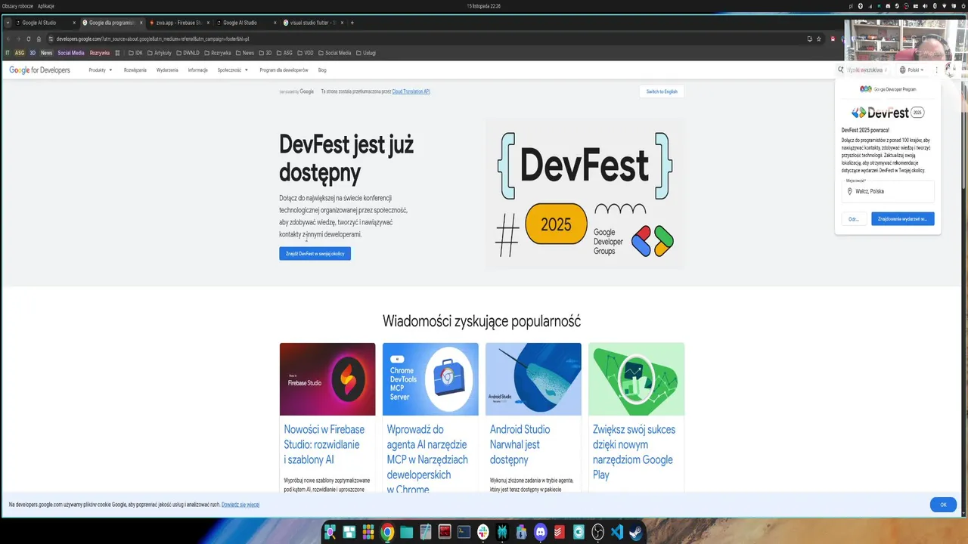Open the Usługi bookmarks folder
Screen dimensions: 968x544
365,53
